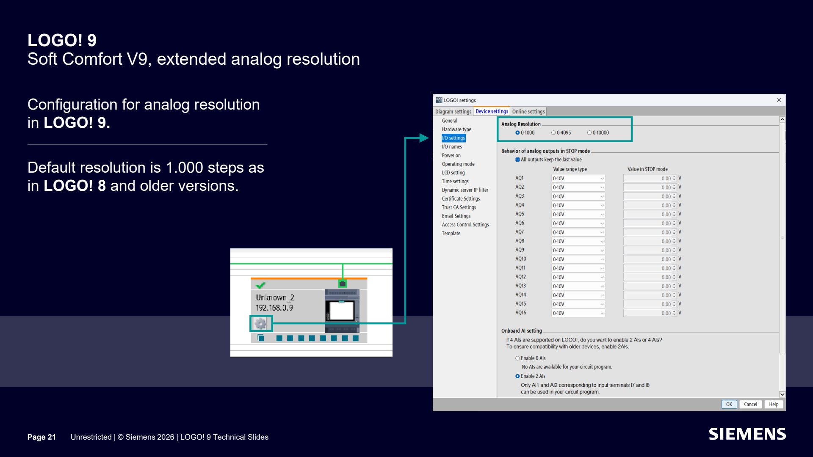The width and height of the screenshot is (813, 457).
Task: Select I/O settings in the list
Action: pos(454,138)
